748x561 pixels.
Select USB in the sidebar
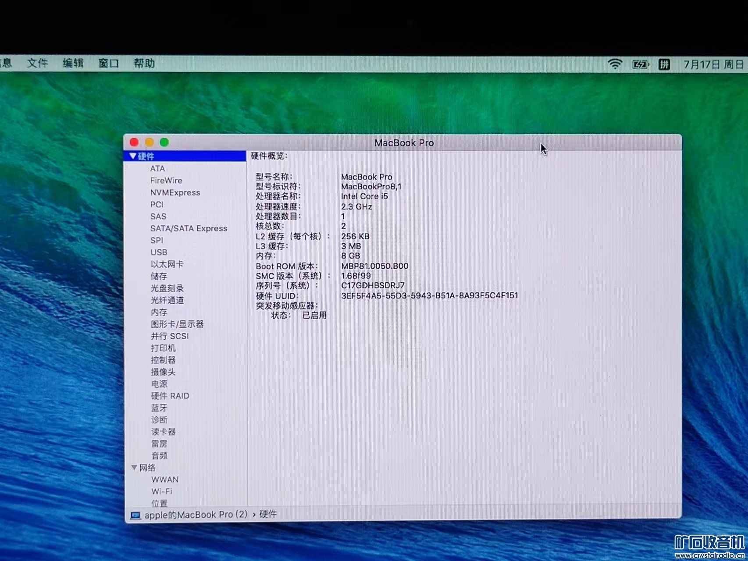[x=159, y=252]
